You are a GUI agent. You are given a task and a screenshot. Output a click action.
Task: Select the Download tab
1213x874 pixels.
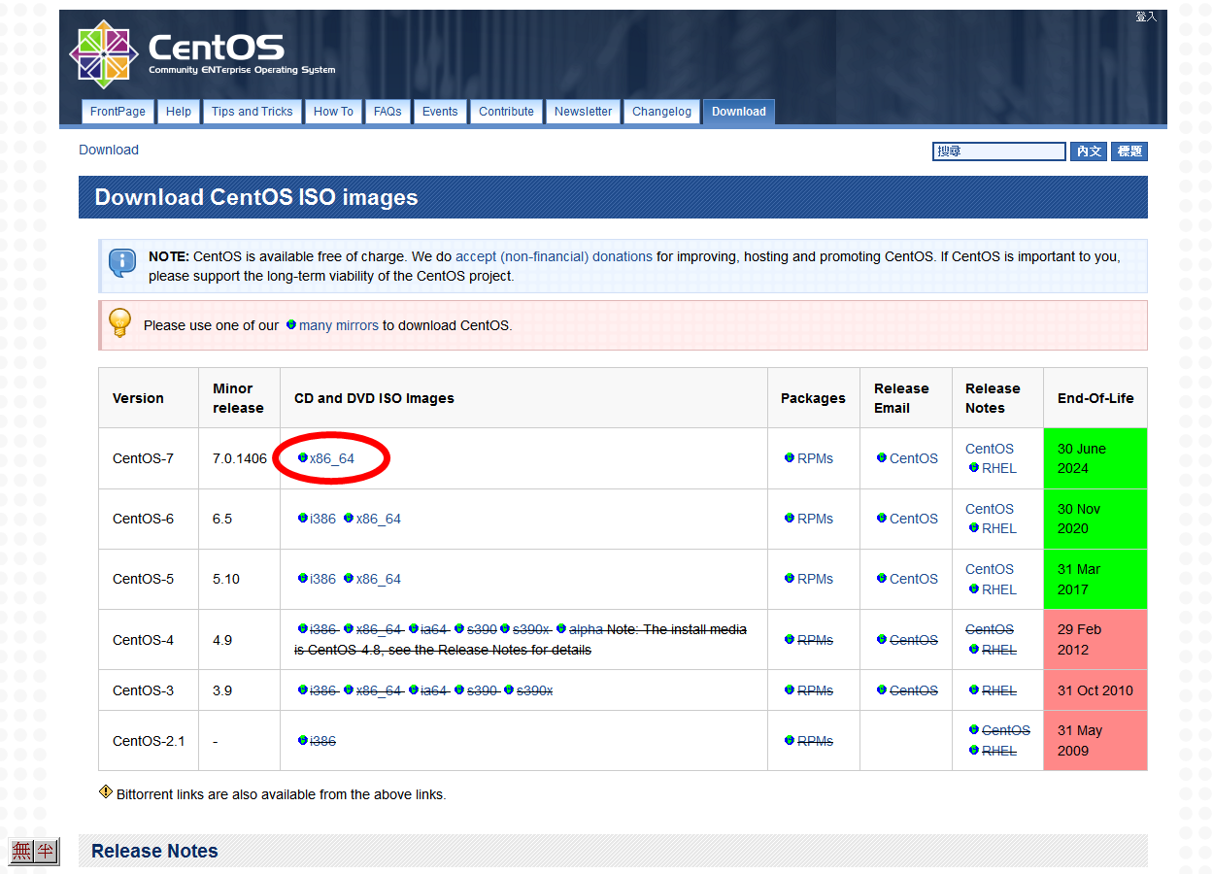click(x=739, y=112)
